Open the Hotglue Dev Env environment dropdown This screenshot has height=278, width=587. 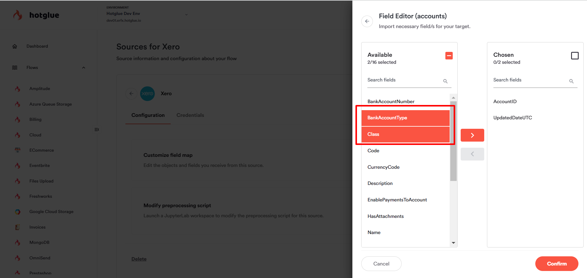[147, 14]
